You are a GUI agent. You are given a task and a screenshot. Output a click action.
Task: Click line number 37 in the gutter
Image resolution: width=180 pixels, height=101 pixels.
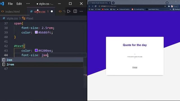[6, 23]
